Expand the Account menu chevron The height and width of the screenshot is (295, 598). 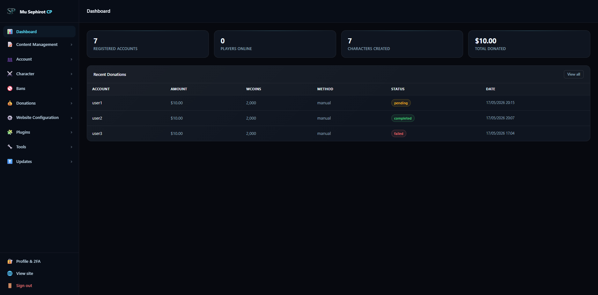pyautogui.click(x=71, y=59)
